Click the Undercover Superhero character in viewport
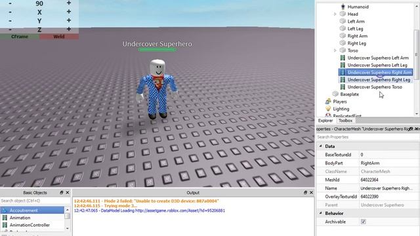420x236 pixels. click(x=157, y=90)
